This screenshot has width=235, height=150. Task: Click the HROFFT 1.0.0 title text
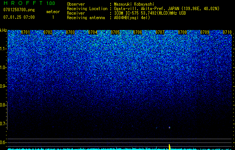pos(29,3)
